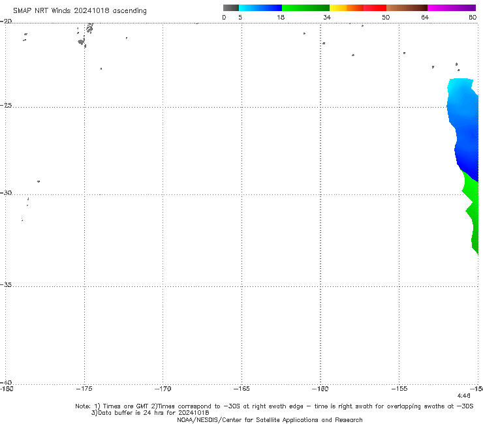Click the longitude label '-165'
The image size is (483, 424).
[241, 389]
